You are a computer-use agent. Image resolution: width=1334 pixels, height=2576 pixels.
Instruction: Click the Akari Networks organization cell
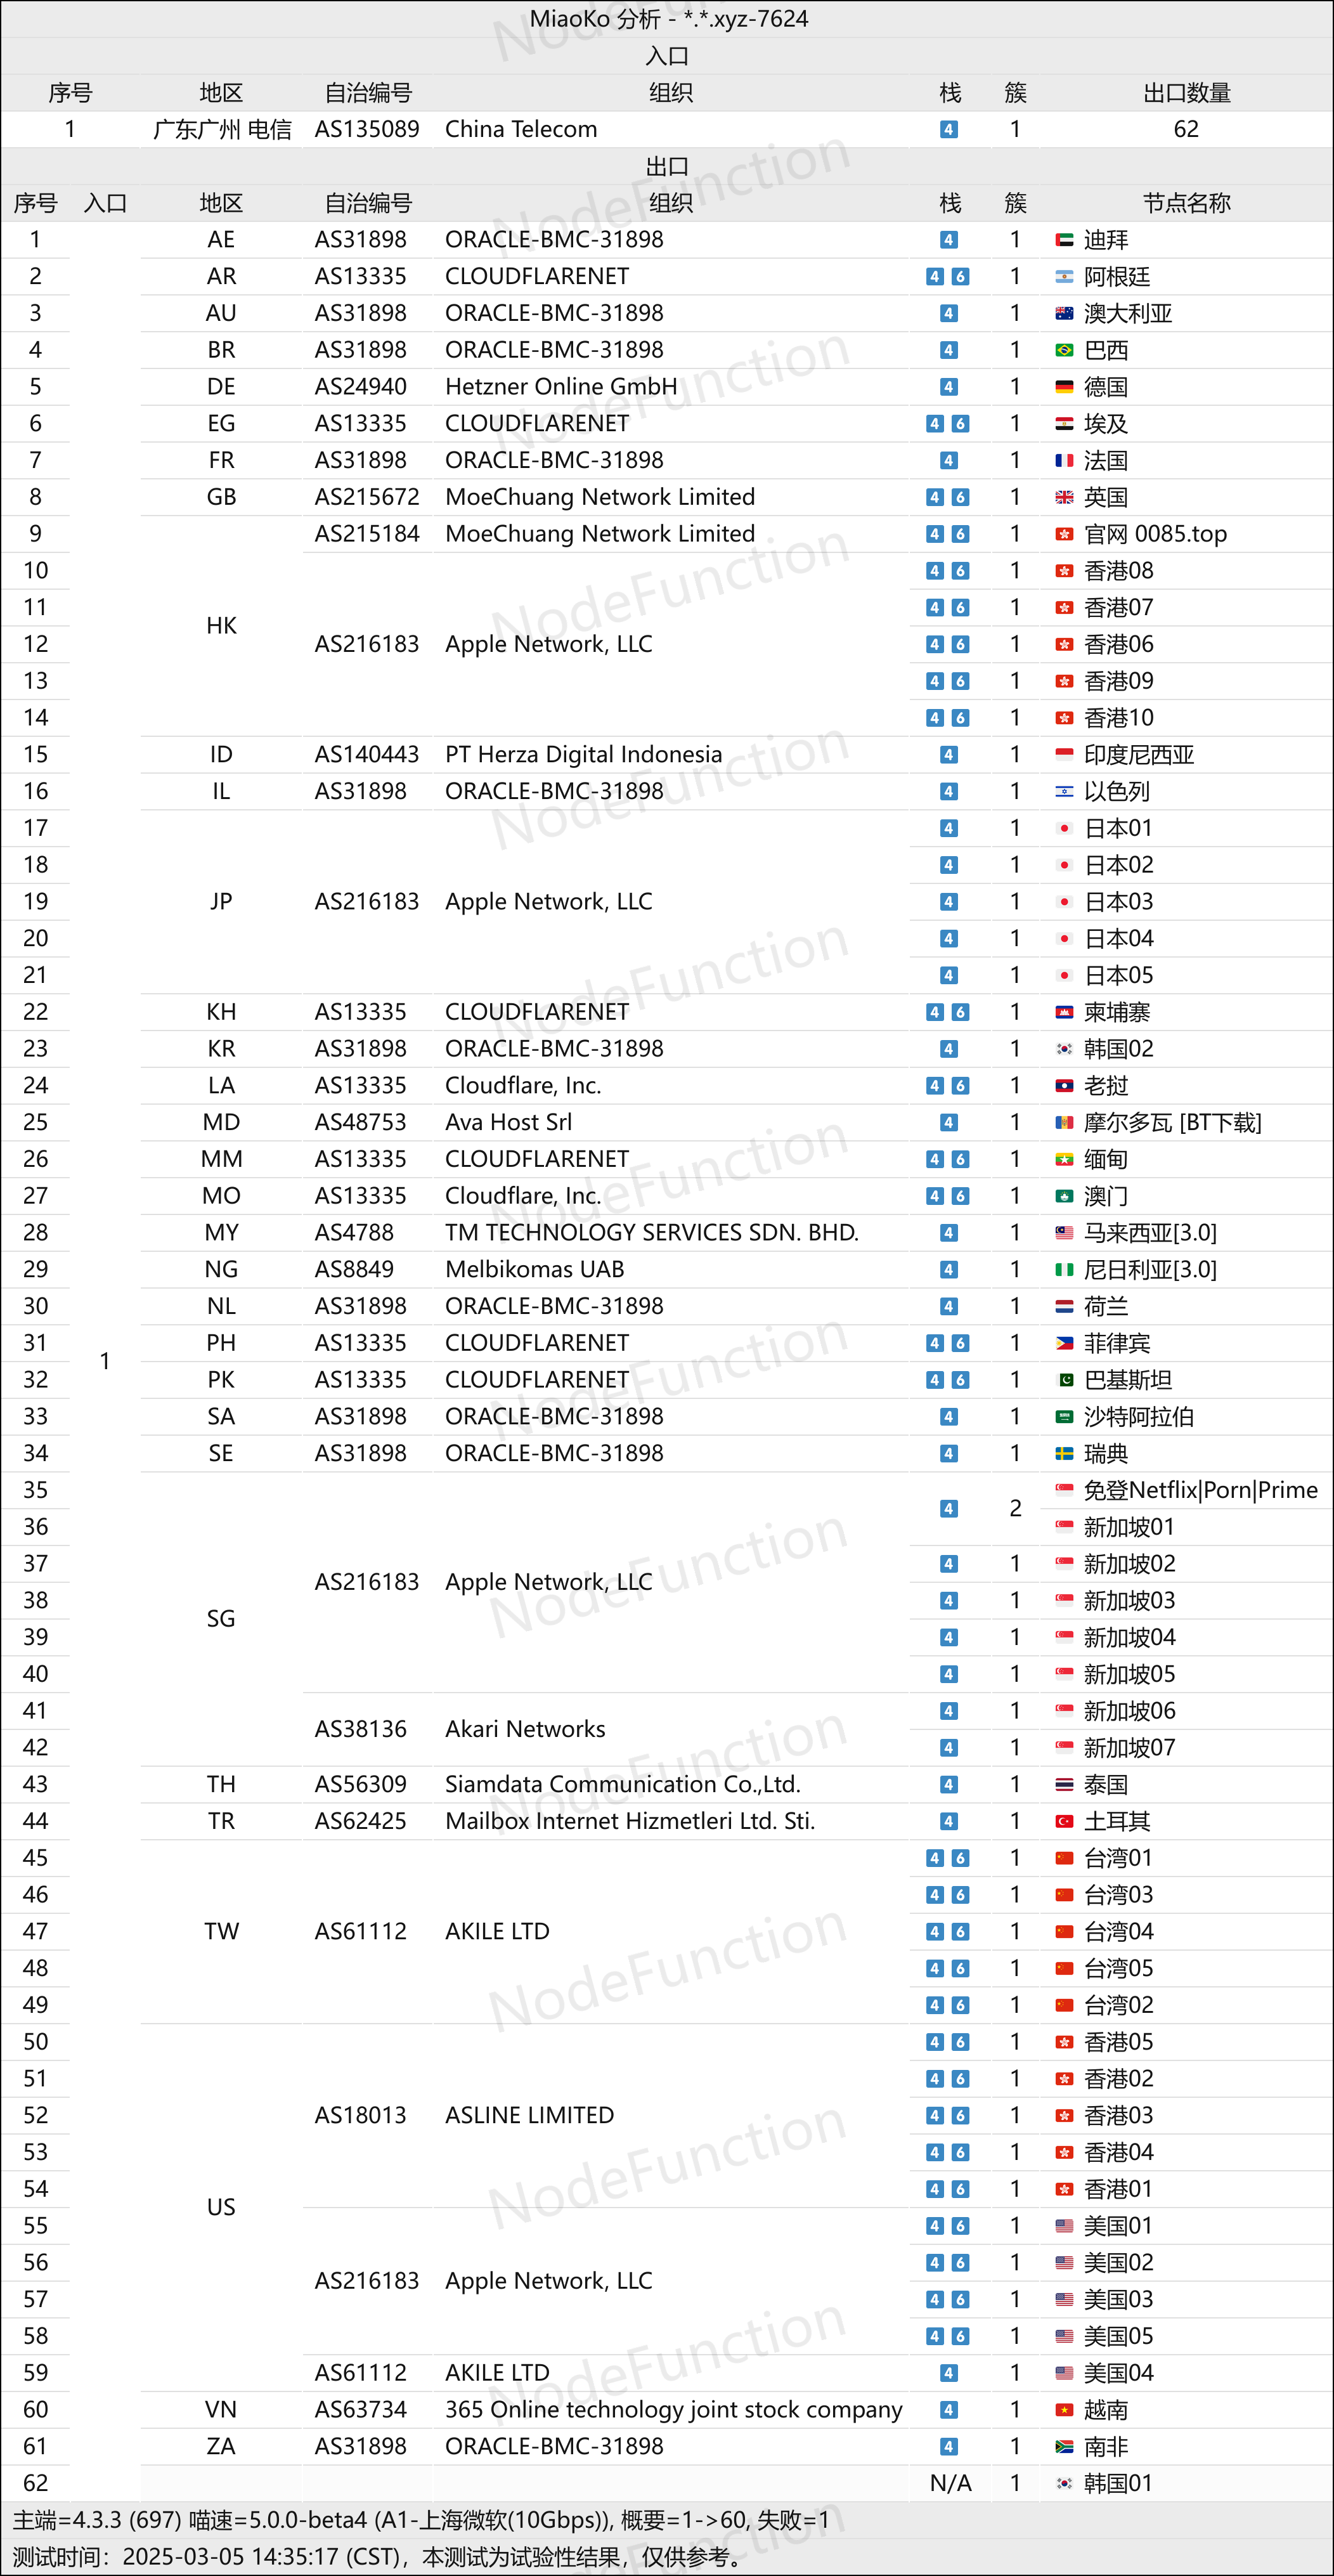click(525, 1729)
